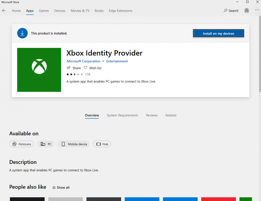Select the System Requirements tab
The height and width of the screenshot is (201, 261).
pyautogui.click(x=122, y=115)
